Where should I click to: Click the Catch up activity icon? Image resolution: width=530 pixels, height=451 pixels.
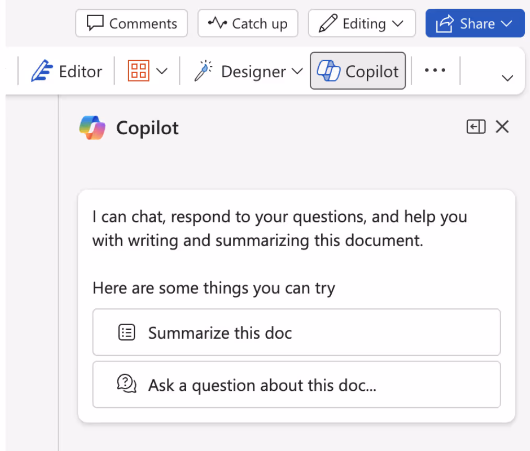point(217,22)
